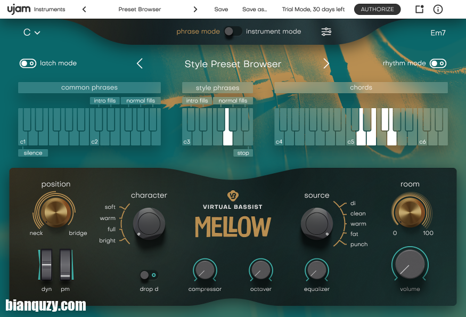Click the source selector knob

(317, 224)
